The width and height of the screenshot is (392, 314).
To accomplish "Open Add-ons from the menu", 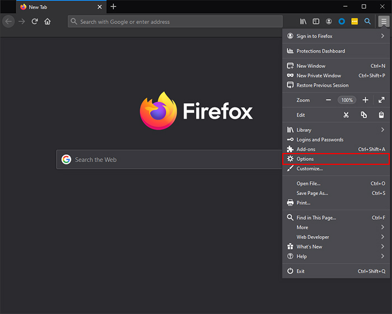I will (336, 149).
